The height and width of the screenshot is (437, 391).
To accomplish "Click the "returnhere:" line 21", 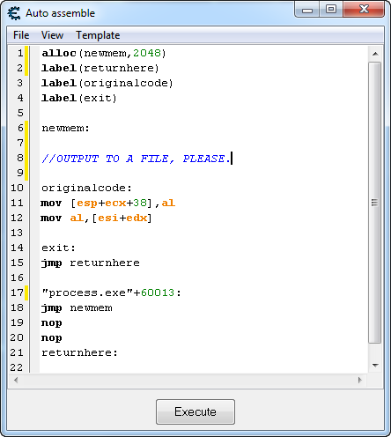I will pos(79,352).
